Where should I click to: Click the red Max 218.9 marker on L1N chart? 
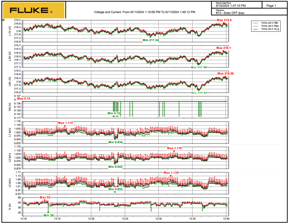(x=224, y=20)
